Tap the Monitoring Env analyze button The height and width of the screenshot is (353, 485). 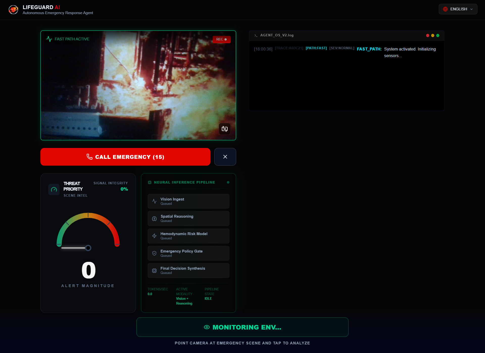(242, 327)
